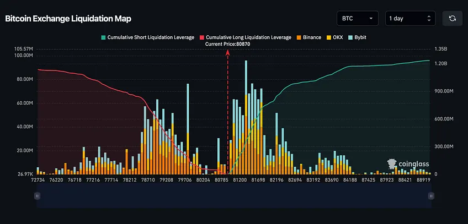Click the 72734 price axis label
Image resolution: width=468 pixels, height=224 pixels.
coord(38,181)
